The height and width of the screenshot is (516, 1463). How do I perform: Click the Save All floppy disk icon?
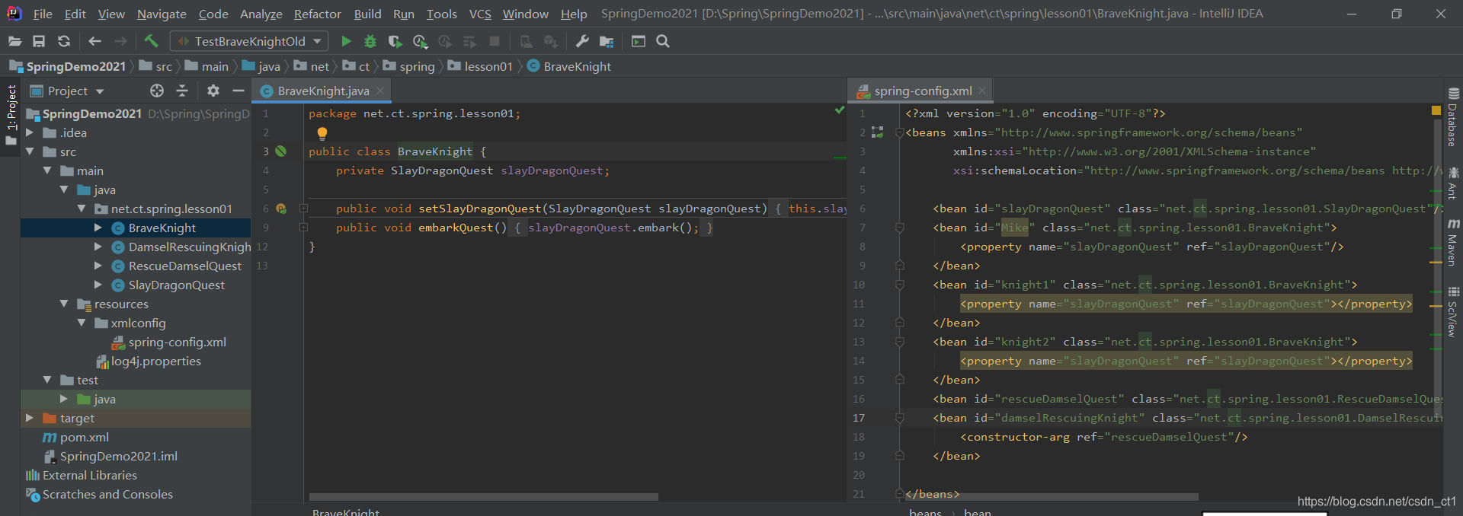(39, 41)
